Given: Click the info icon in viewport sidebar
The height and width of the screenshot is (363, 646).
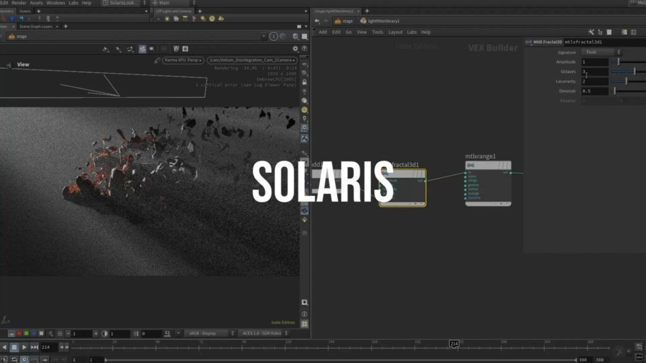Looking at the screenshot, I should pyautogui.click(x=305, y=314).
